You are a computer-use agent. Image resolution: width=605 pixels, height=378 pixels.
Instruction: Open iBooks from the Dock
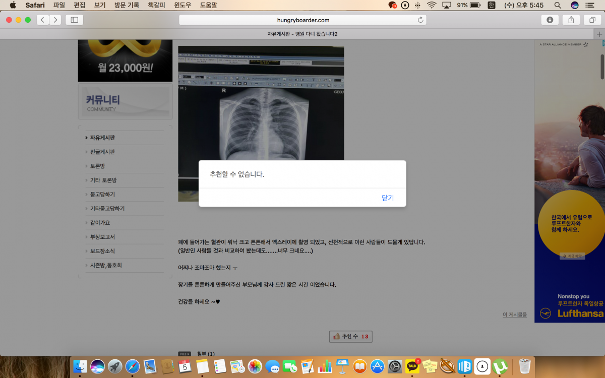(x=360, y=366)
